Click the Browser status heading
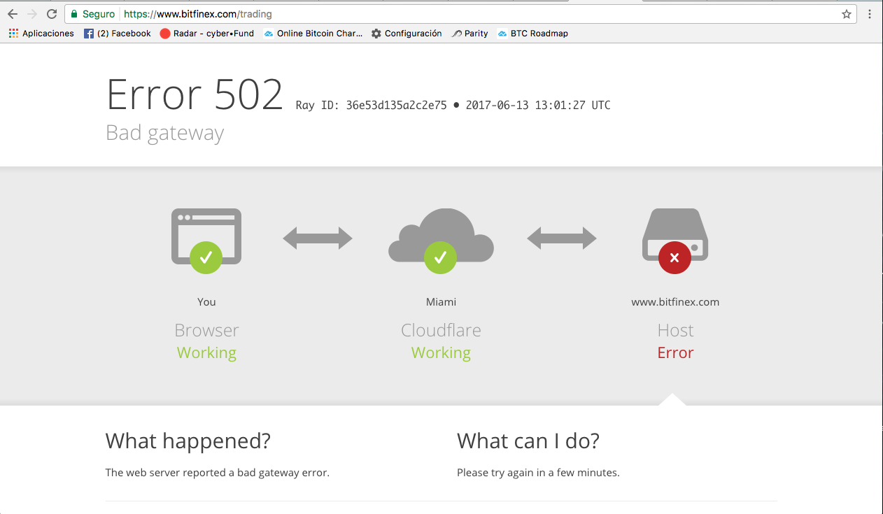The height and width of the screenshot is (514, 883). point(206,330)
